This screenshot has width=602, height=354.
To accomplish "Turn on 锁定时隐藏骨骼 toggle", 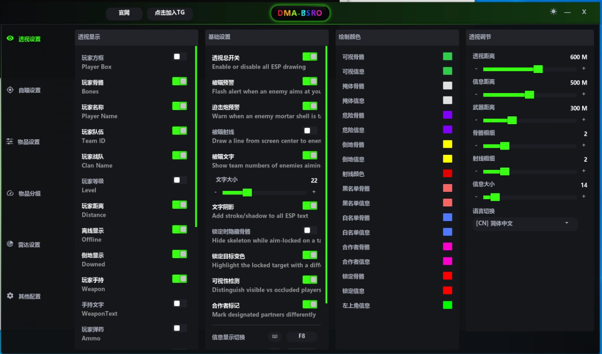I will click(310, 230).
